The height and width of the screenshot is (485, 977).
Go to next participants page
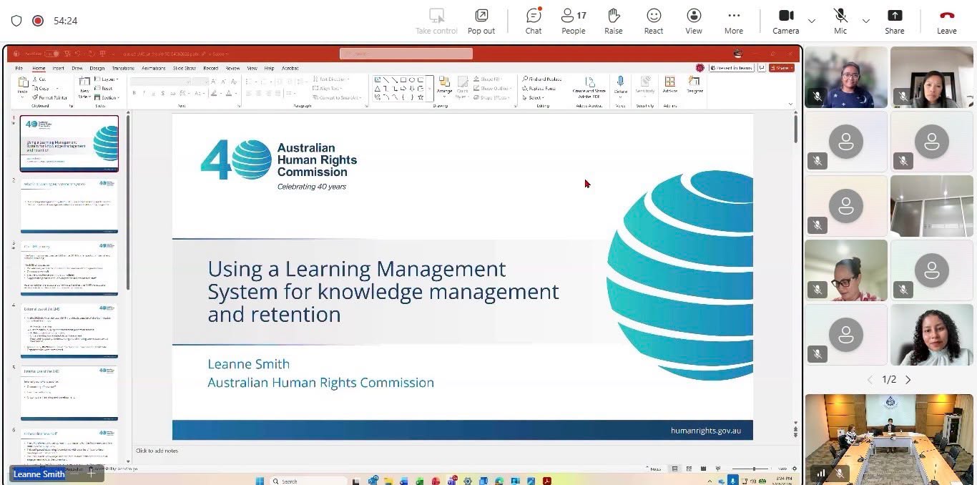click(x=908, y=380)
